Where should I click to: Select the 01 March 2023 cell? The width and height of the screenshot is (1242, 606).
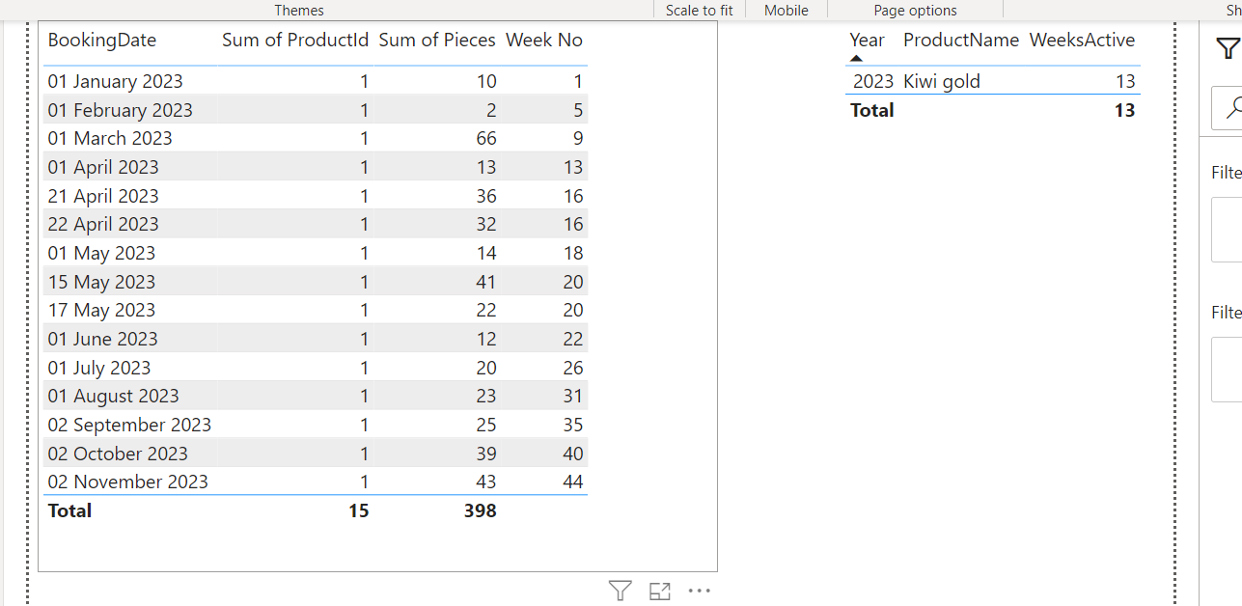point(110,138)
